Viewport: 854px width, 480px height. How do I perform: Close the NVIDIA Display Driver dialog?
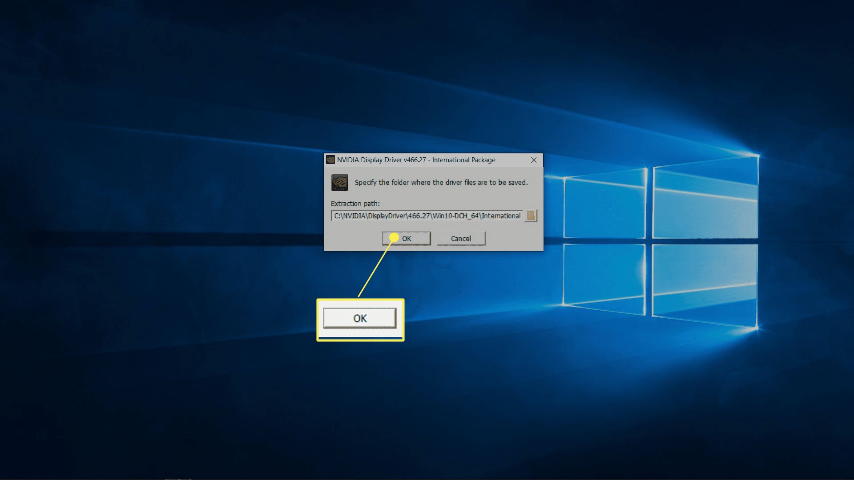click(x=534, y=160)
